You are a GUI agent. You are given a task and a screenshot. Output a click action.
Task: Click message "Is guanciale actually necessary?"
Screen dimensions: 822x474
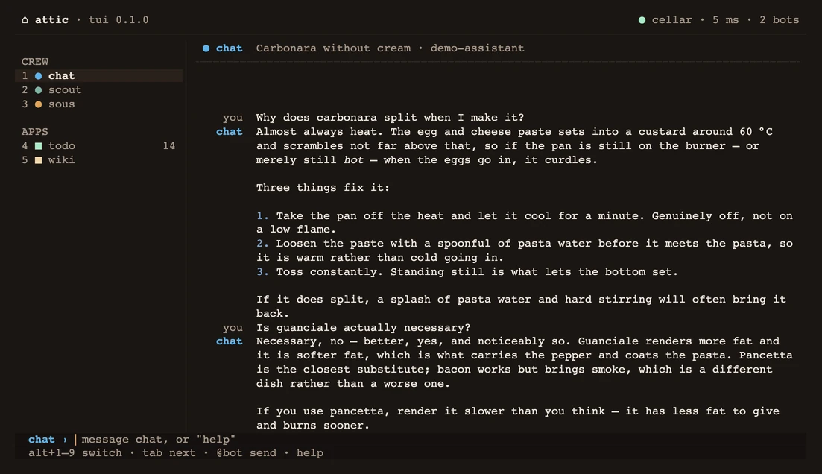[363, 328]
